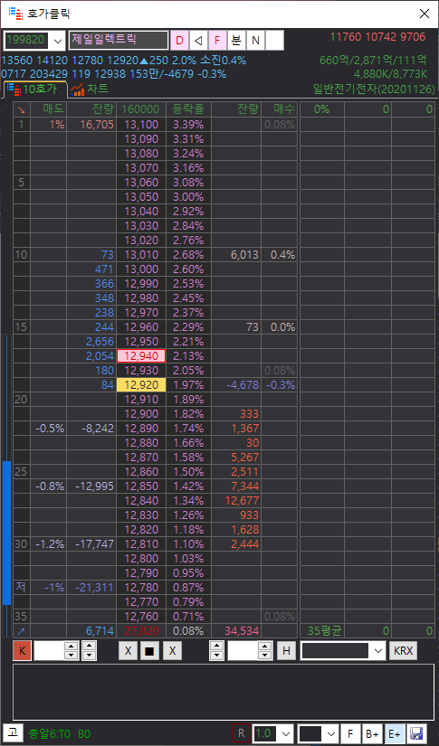Click the red total 27,820
439x746 pixels.
tap(141, 631)
